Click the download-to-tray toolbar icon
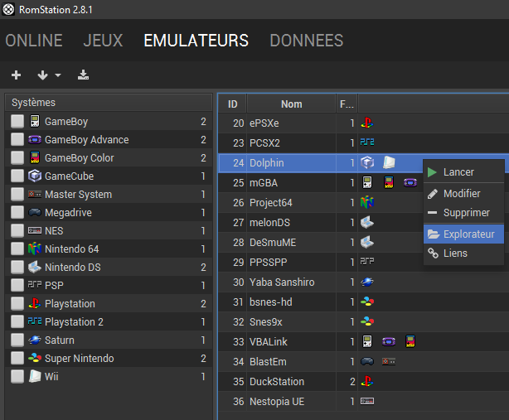Viewport: 509px width, 420px height. click(x=84, y=75)
